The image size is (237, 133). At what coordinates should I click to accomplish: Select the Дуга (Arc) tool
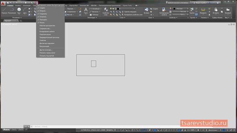coord(25,11)
